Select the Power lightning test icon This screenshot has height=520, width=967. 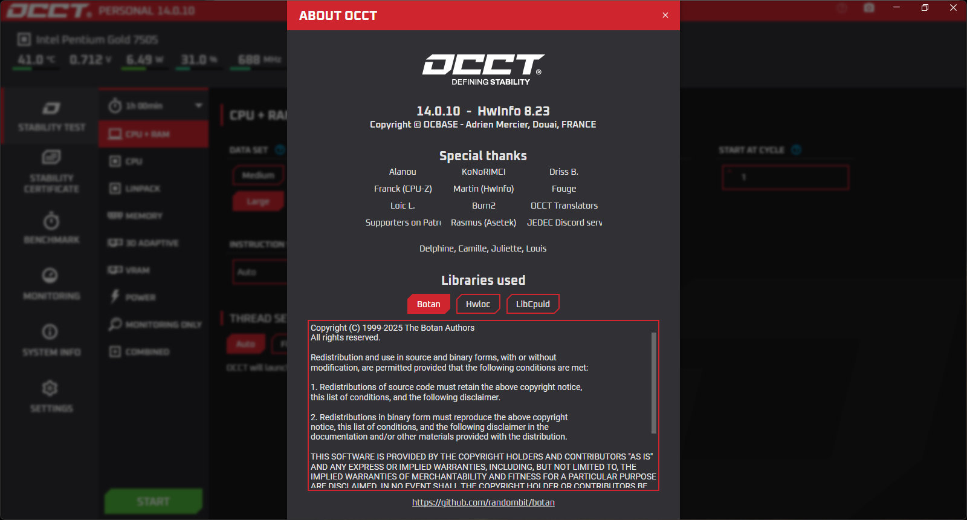(115, 296)
